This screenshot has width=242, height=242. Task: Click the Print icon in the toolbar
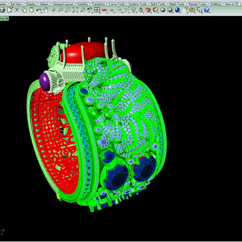[x=2, y=10]
